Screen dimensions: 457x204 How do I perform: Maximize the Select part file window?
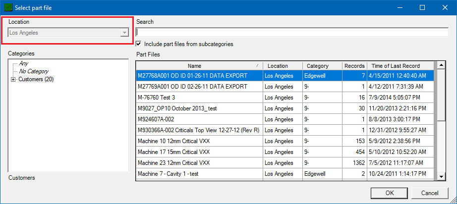[422, 8]
